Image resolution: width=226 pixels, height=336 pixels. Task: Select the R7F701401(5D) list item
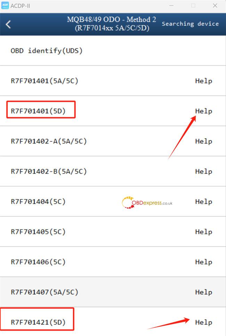[x=113, y=111]
